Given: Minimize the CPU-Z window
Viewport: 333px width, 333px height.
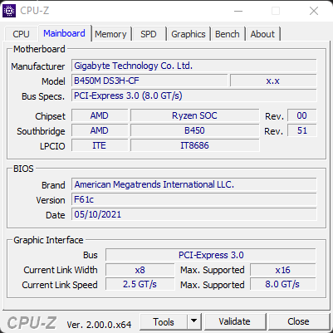Looking at the screenshot, I should click(238, 11).
